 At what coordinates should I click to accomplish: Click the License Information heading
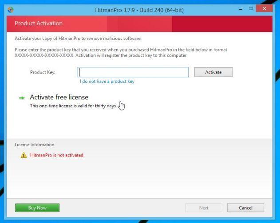[x=35, y=145]
